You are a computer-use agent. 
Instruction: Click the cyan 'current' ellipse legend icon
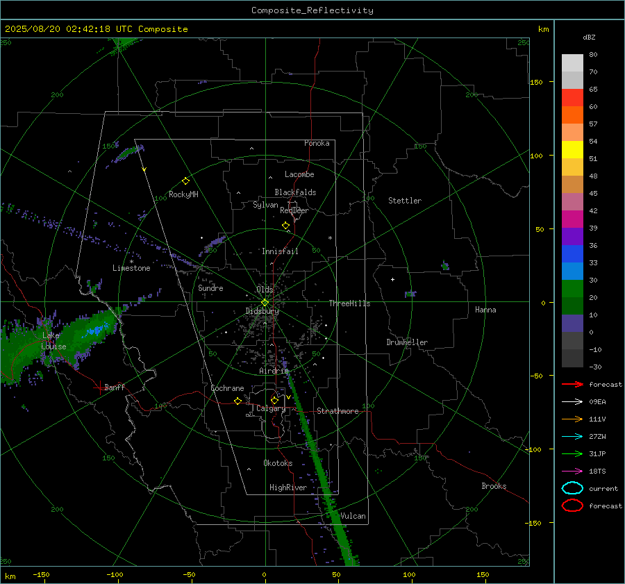pyautogui.click(x=572, y=488)
